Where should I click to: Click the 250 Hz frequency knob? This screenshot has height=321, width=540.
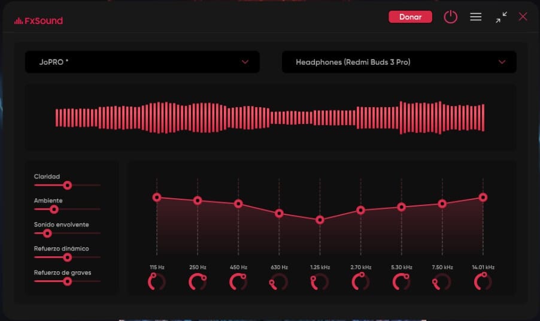pyautogui.click(x=198, y=281)
